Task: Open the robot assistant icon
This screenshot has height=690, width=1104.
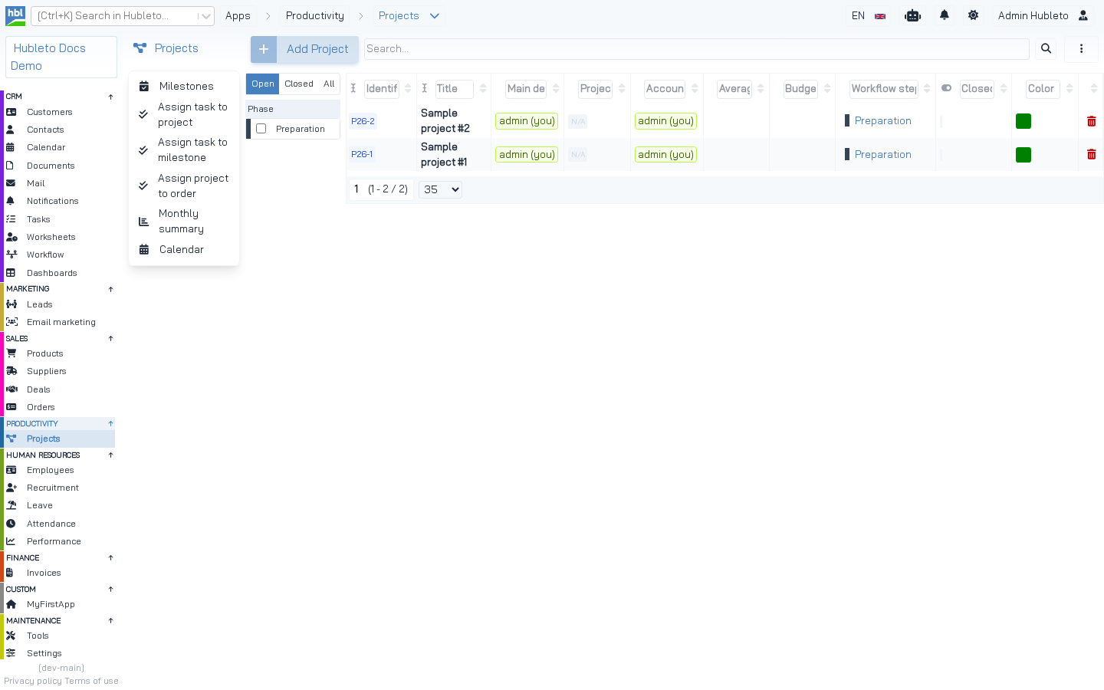Action: [x=912, y=15]
